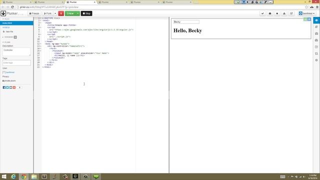Click the Twitter share icon

pos(7,87)
